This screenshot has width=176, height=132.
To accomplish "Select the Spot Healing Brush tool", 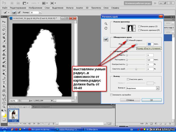I will click(4, 46).
